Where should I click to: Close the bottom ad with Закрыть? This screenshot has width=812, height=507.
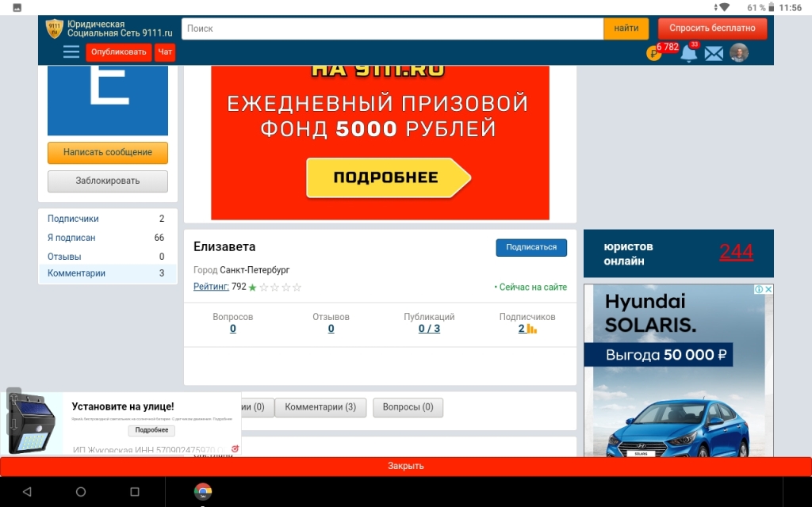click(x=406, y=466)
